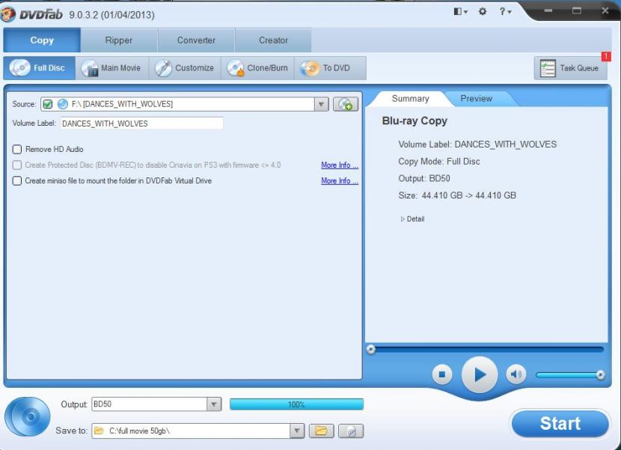Choose the Customize copy mode
This screenshot has width=621, height=450.
(185, 68)
